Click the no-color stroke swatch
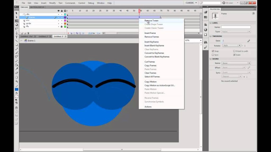This screenshot has width=271, height=152. pyautogui.click(x=17, y=97)
